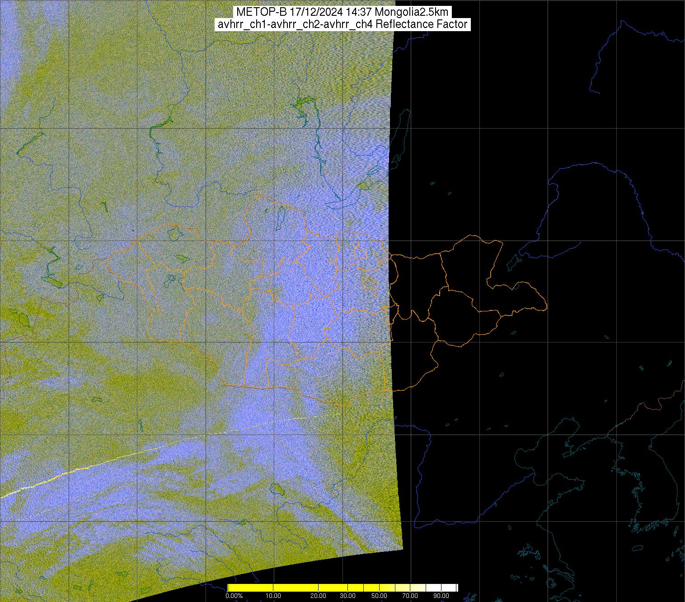The width and height of the screenshot is (685, 602).
Task: Click the 50.00 label below the colorbar
Action: [x=379, y=596]
